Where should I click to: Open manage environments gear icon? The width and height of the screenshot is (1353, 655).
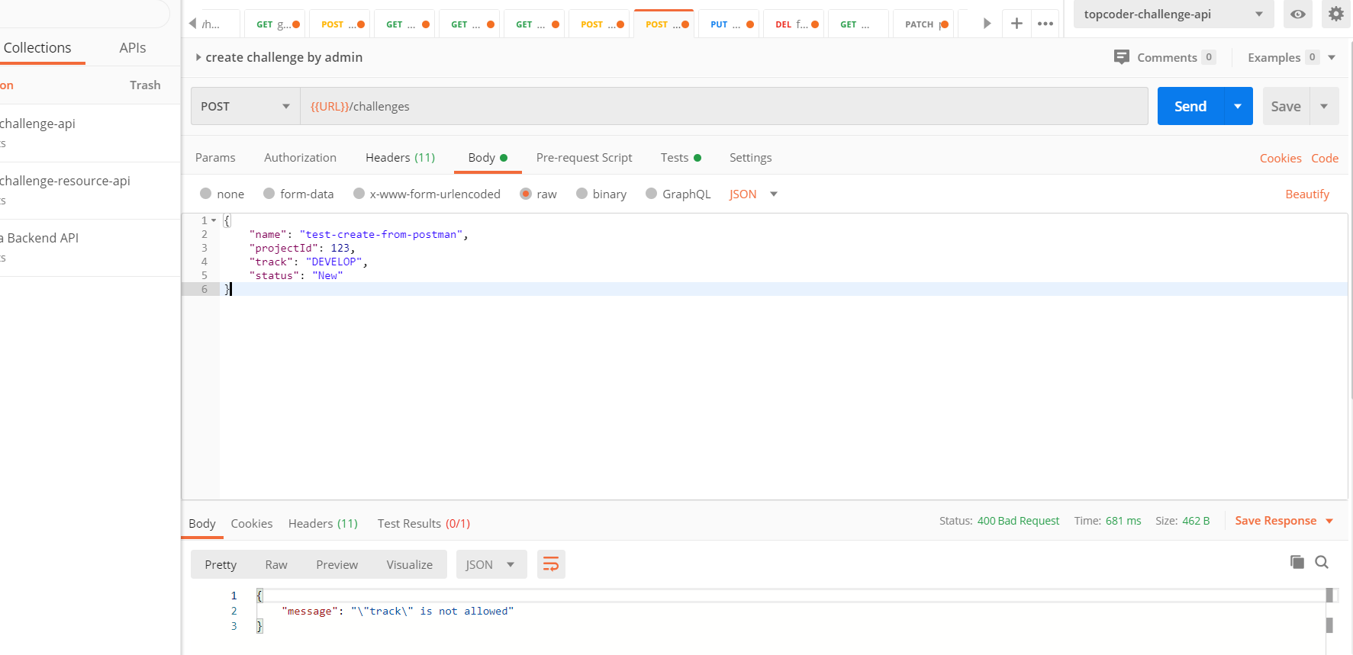[x=1335, y=14]
